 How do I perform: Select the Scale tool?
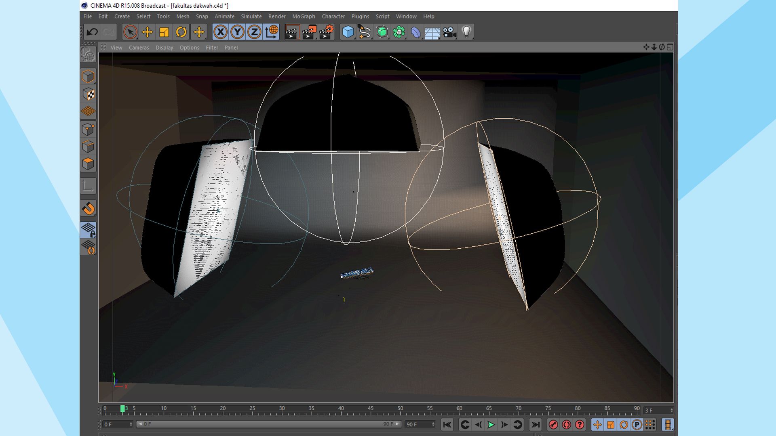pos(164,32)
